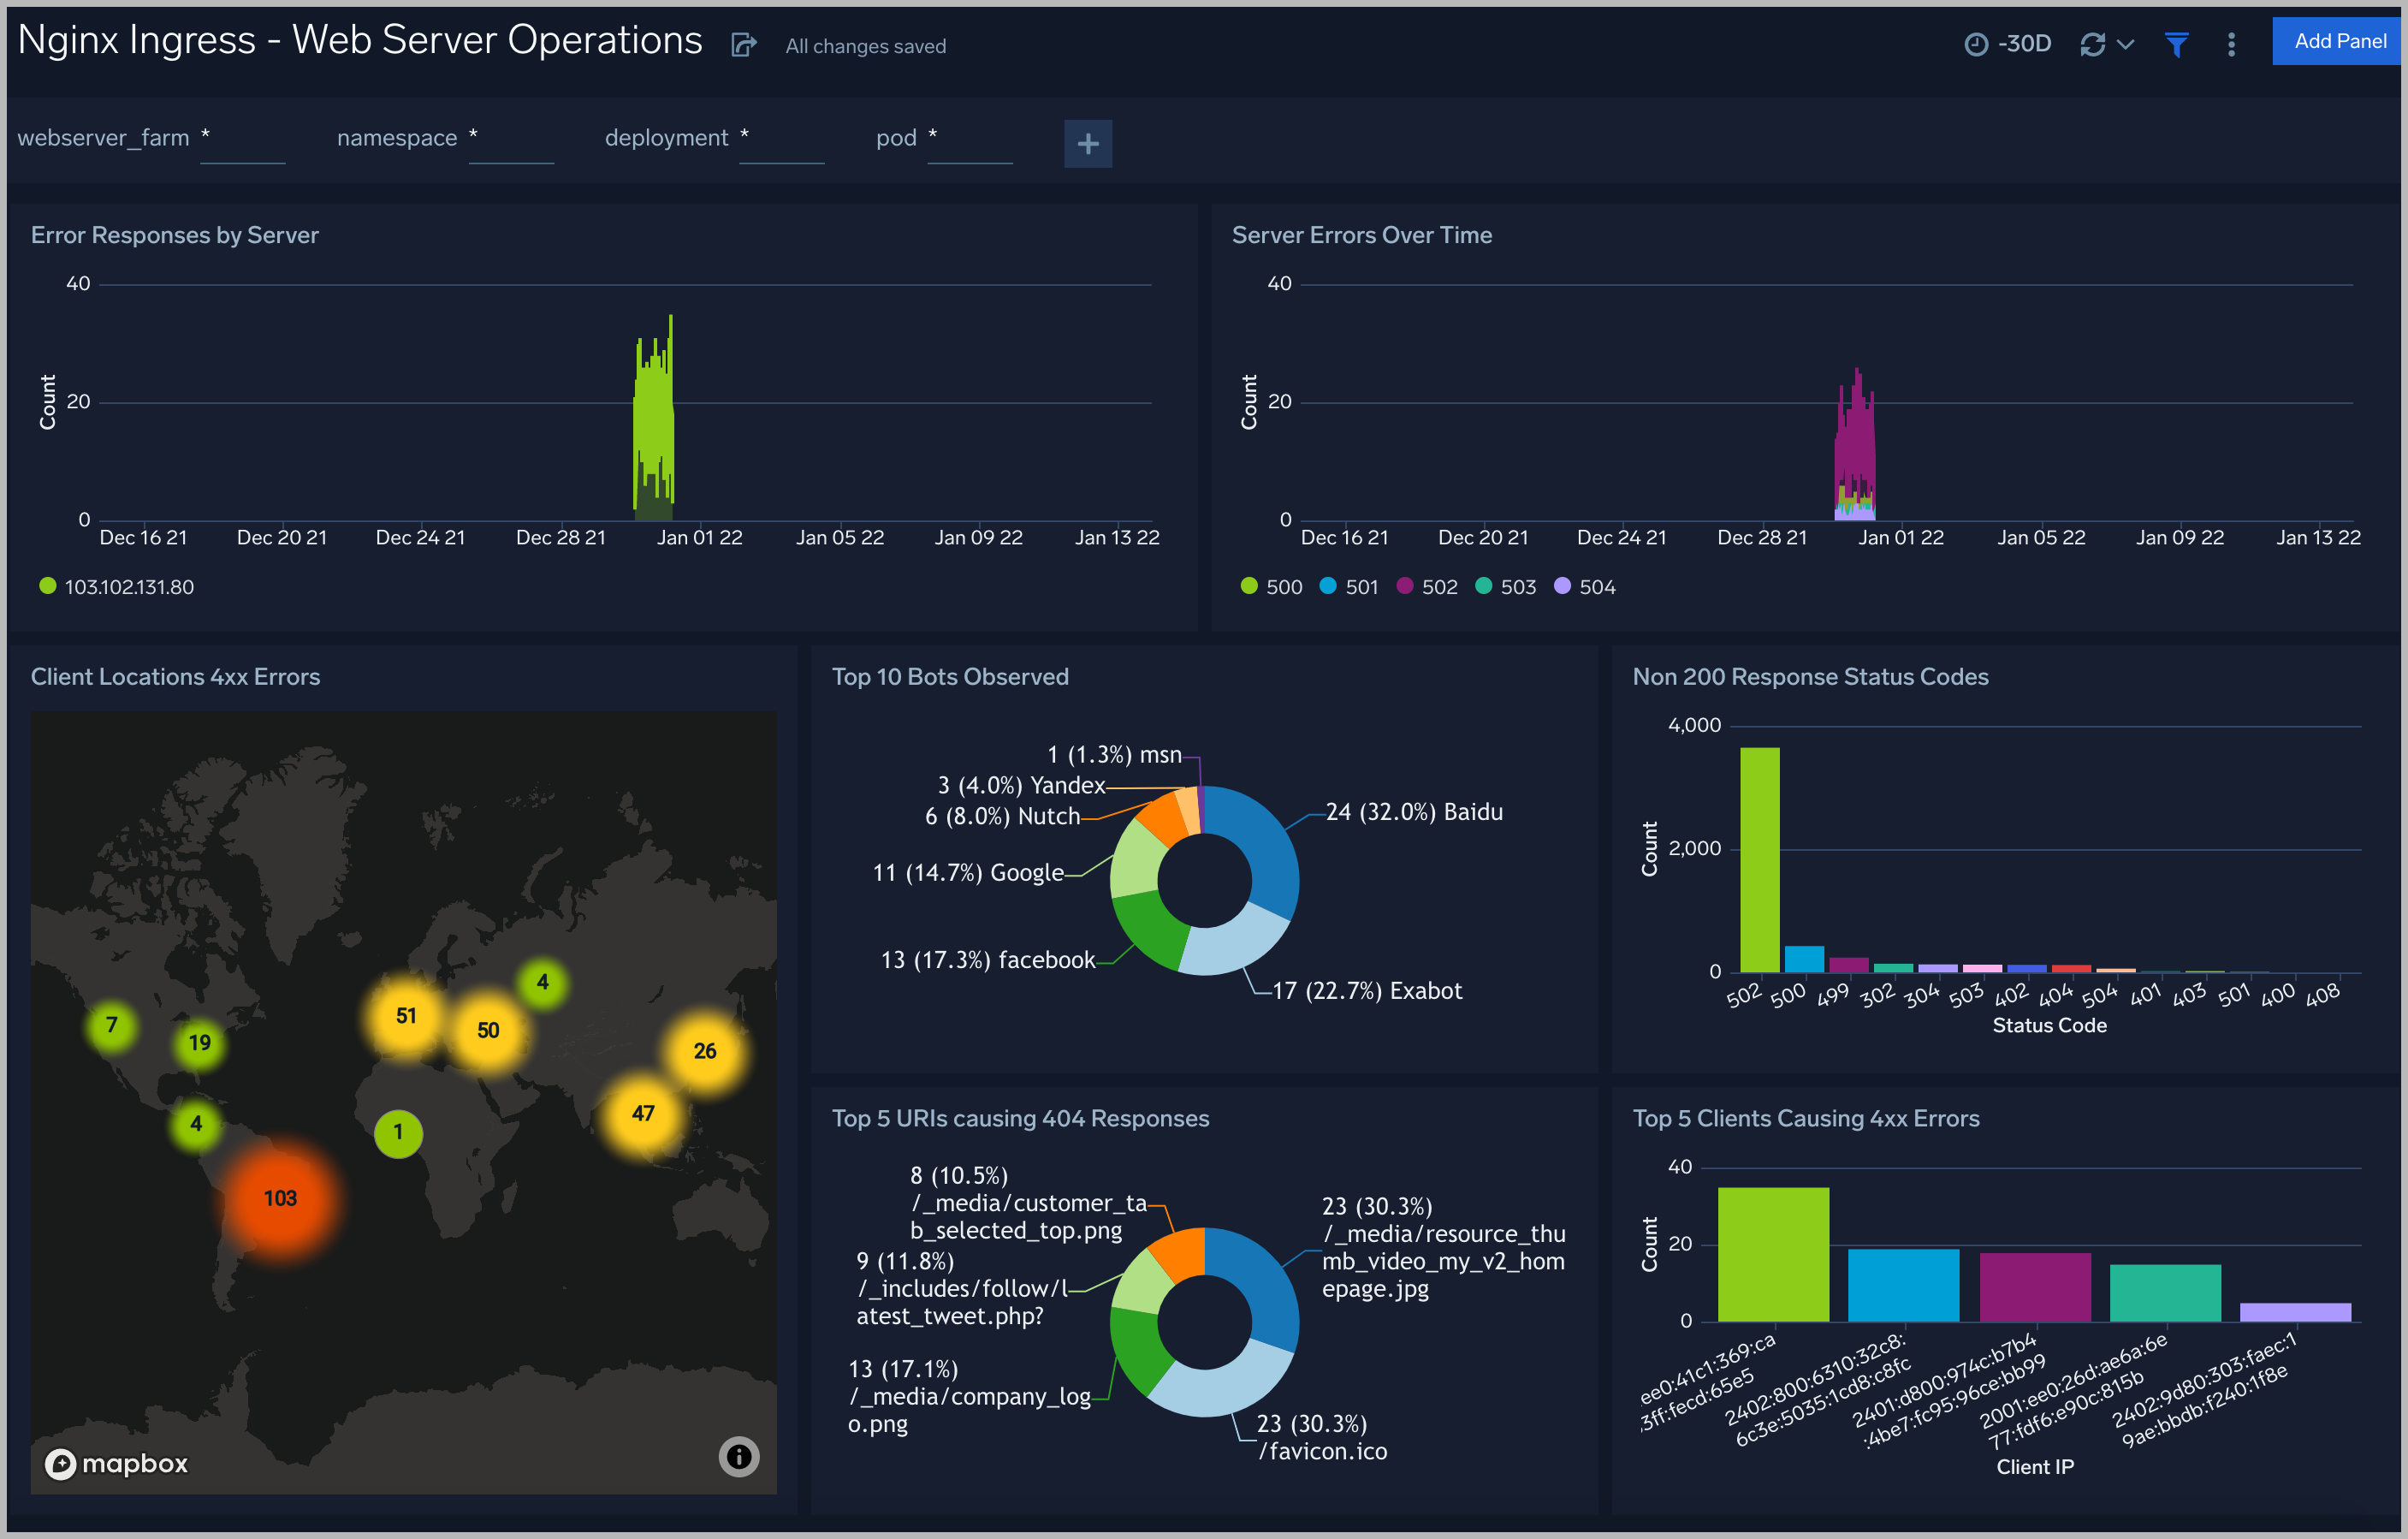Click the Mapbox logo on the map

coord(116,1463)
